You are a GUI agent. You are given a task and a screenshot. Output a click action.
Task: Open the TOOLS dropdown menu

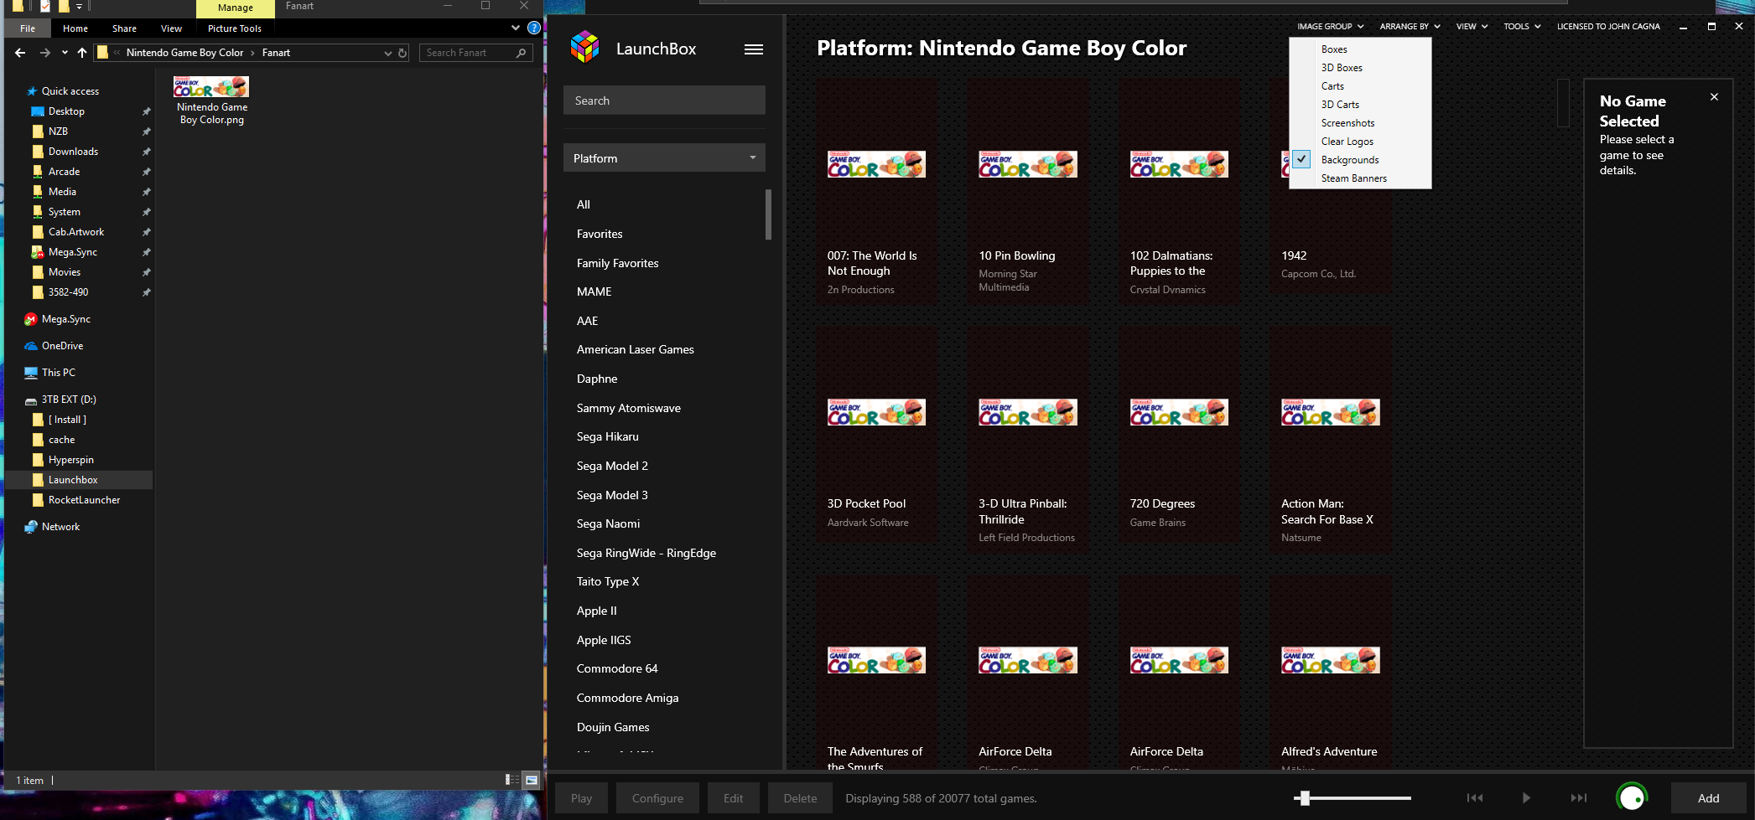coord(1522,27)
